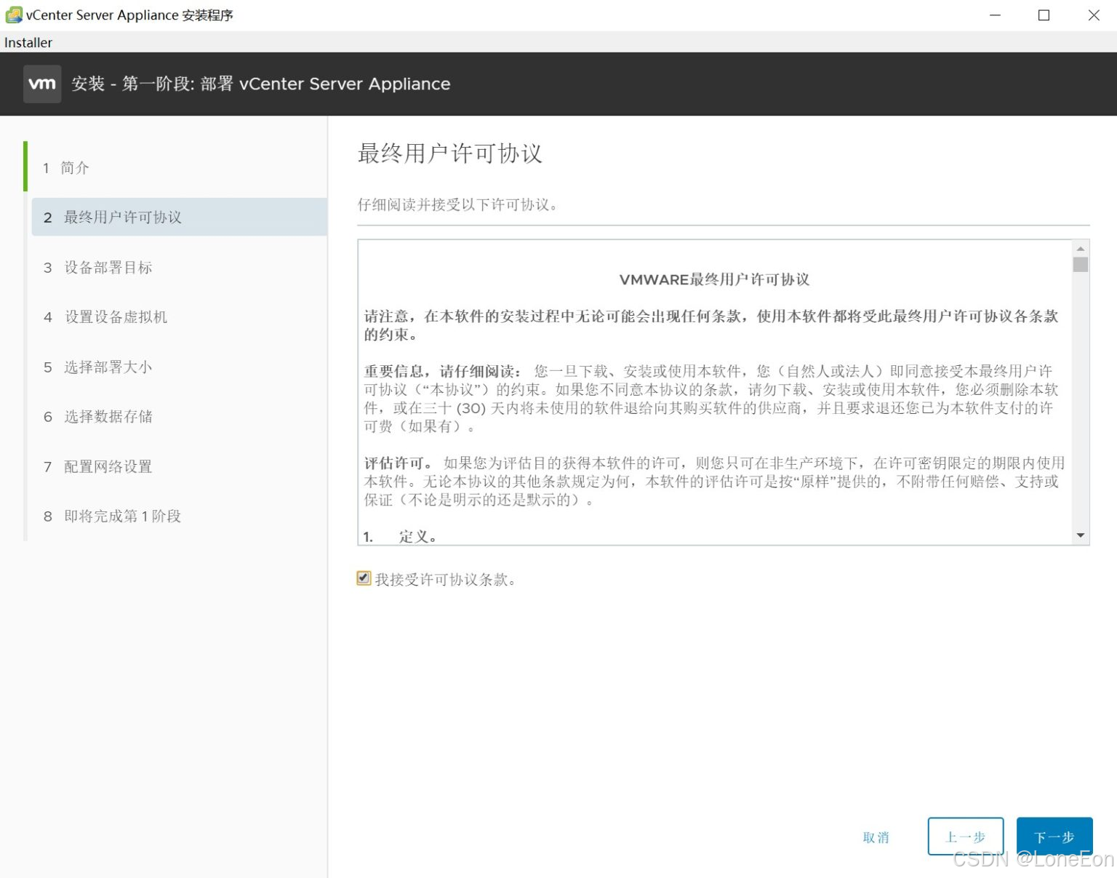Select step 6 选择数据存储 in the sidebar
1117x878 pixels.
107,417
